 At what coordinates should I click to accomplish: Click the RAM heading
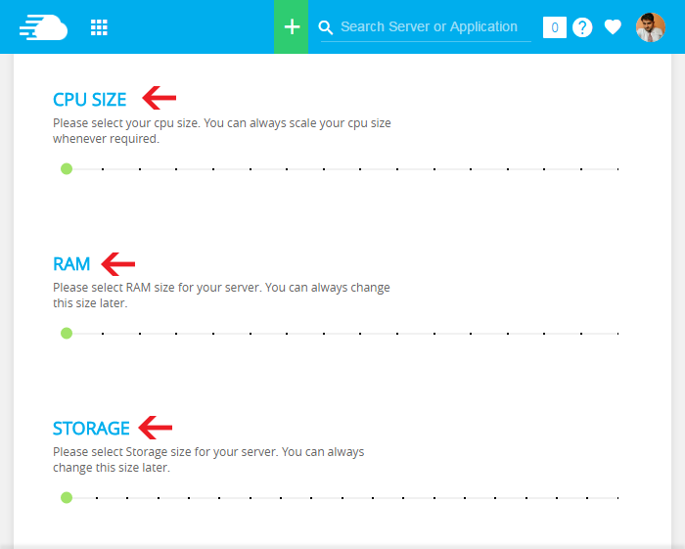coord(71,264)
